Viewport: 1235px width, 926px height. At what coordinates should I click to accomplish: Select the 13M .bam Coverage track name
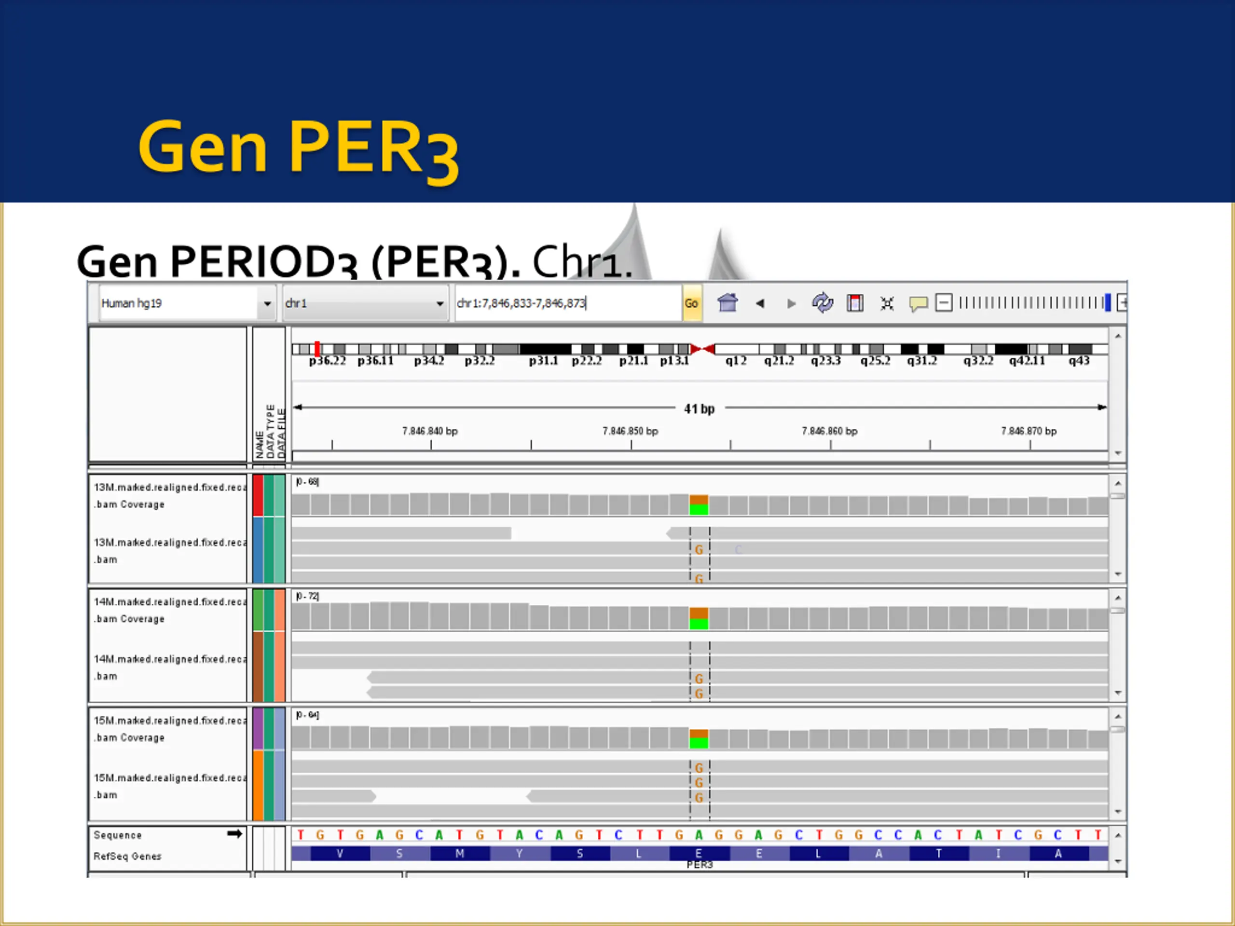[169, 496]
